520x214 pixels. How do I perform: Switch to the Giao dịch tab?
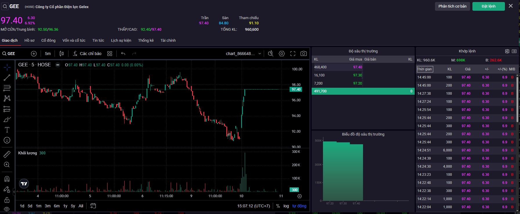10,40
